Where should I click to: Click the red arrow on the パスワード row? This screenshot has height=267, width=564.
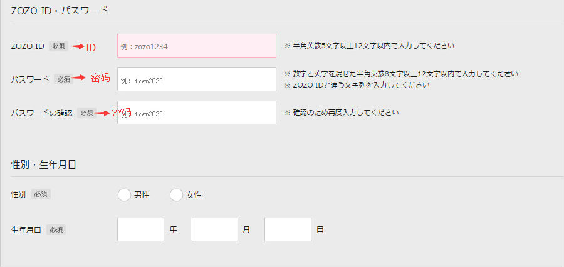click(x=80, y=79)
